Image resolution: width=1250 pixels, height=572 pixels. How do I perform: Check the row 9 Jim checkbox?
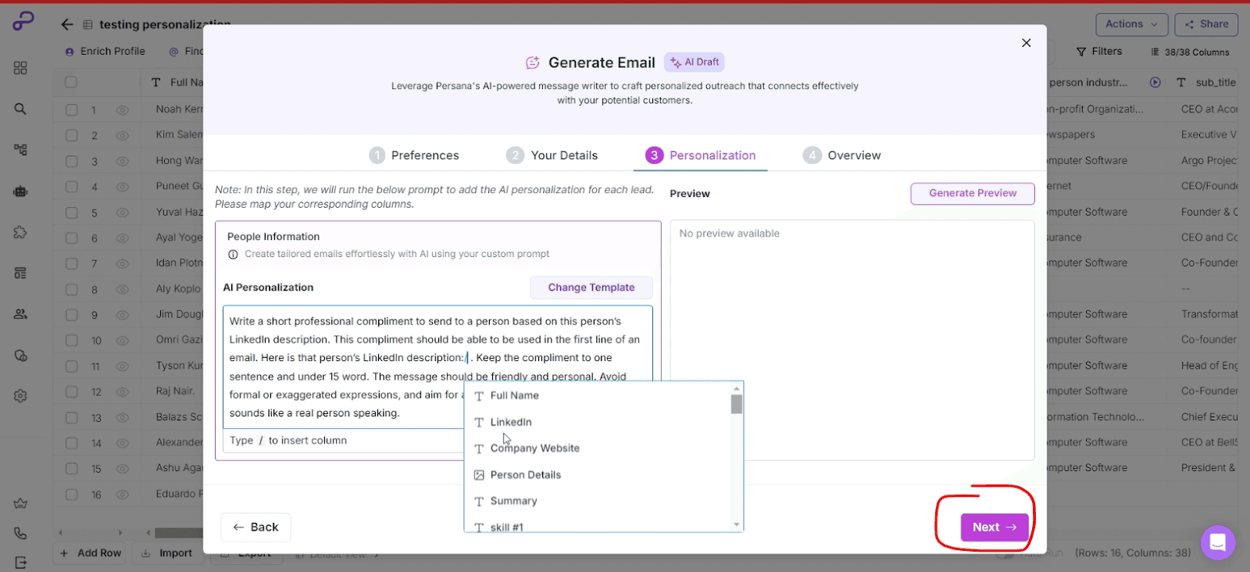[72, 315]
